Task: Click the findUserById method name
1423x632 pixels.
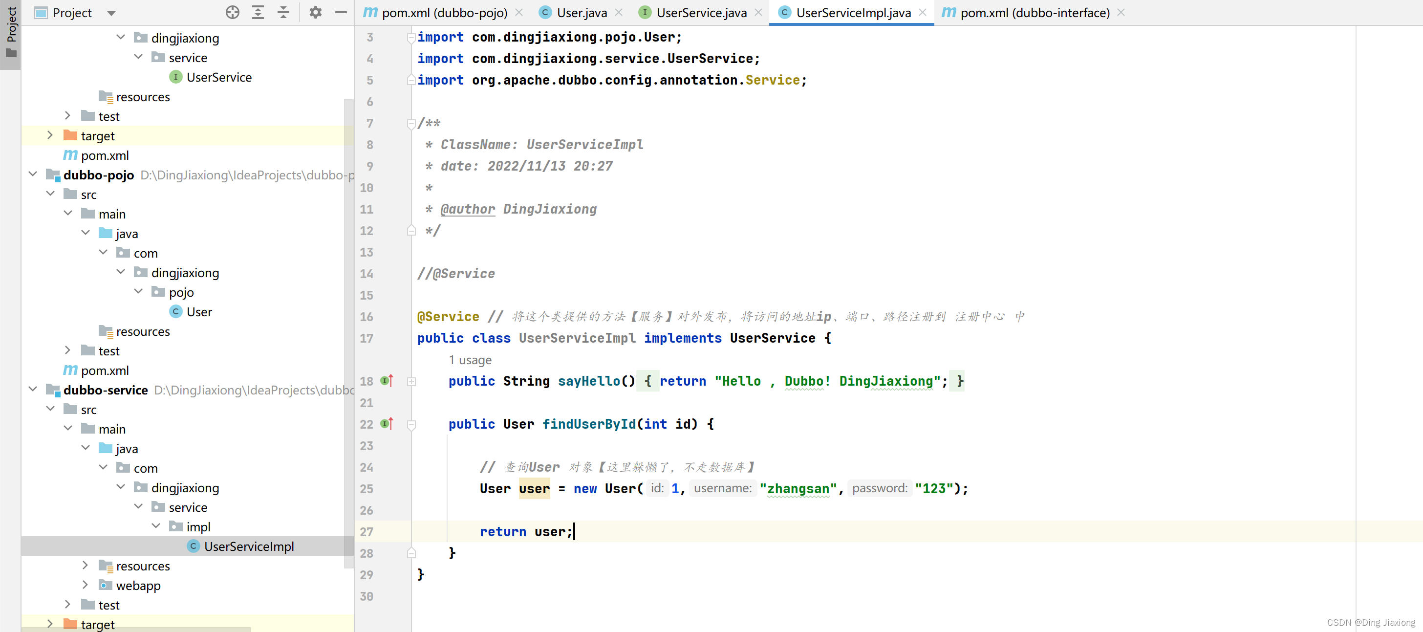Action: (x=589, y=424)
